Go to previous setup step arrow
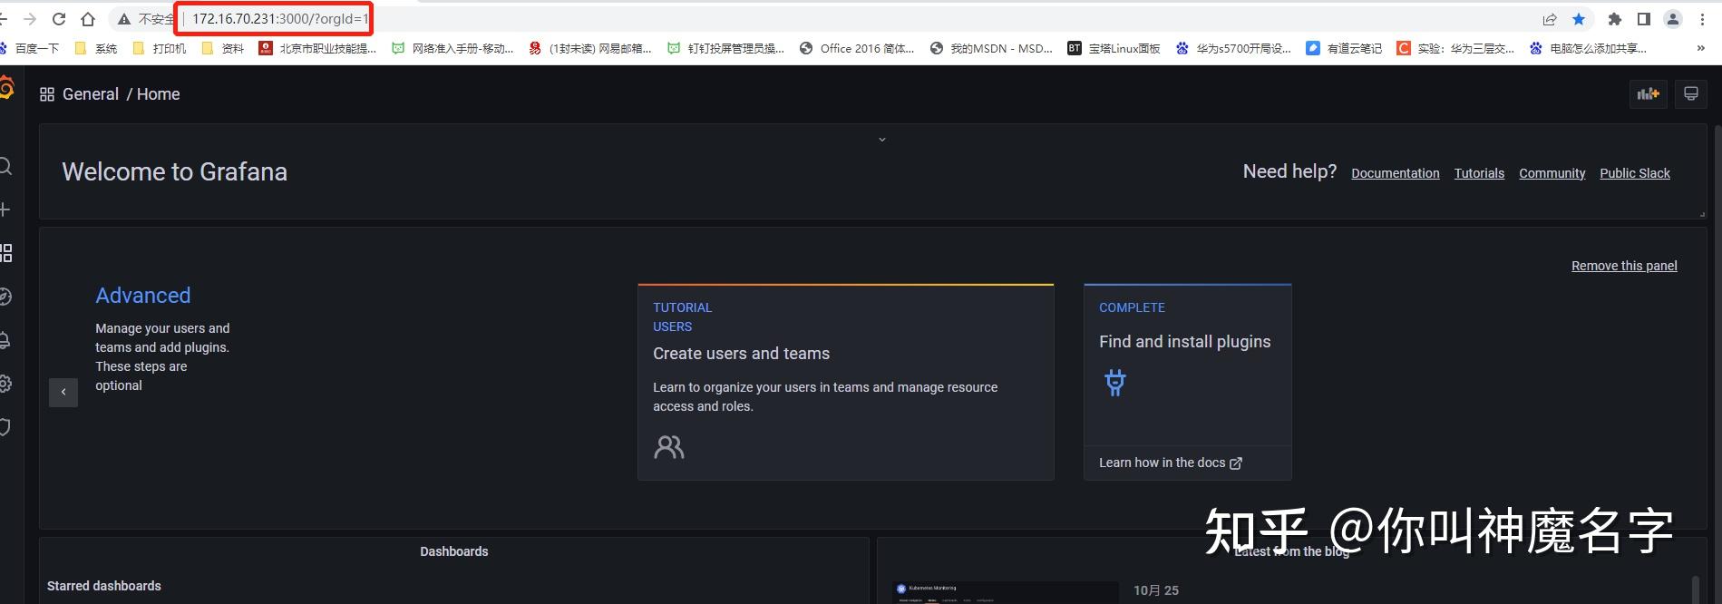Viewport: 1722px width, 604px height. [63, 393]
